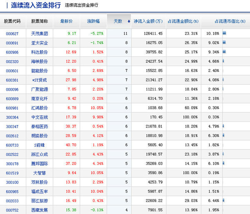This screenshot has width=250, height=214.
Task: Open stock code 600733
Action: [12, 145]
